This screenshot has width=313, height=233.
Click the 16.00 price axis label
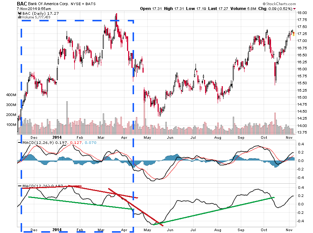pos(302,69)
